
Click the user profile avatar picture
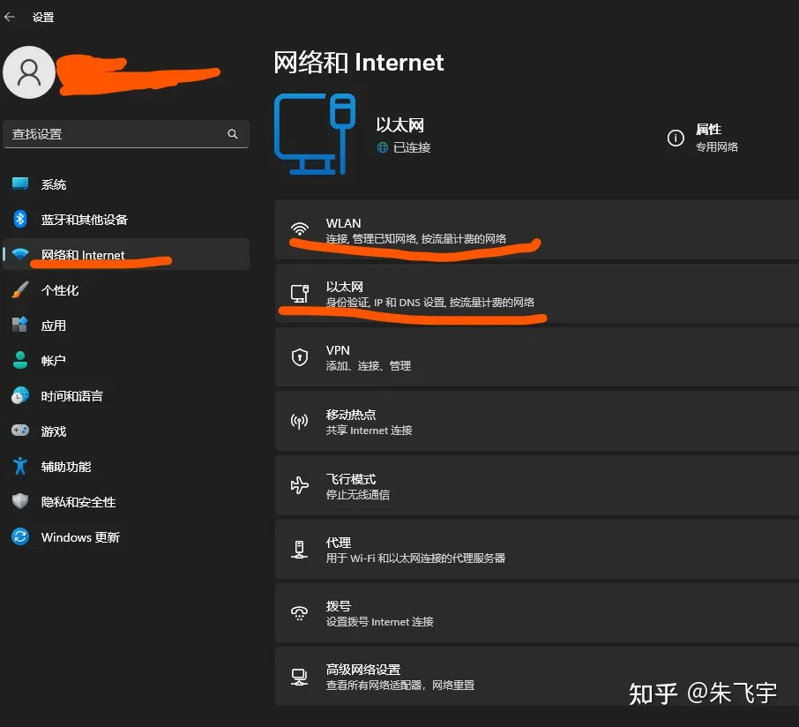tap(28, 71)
